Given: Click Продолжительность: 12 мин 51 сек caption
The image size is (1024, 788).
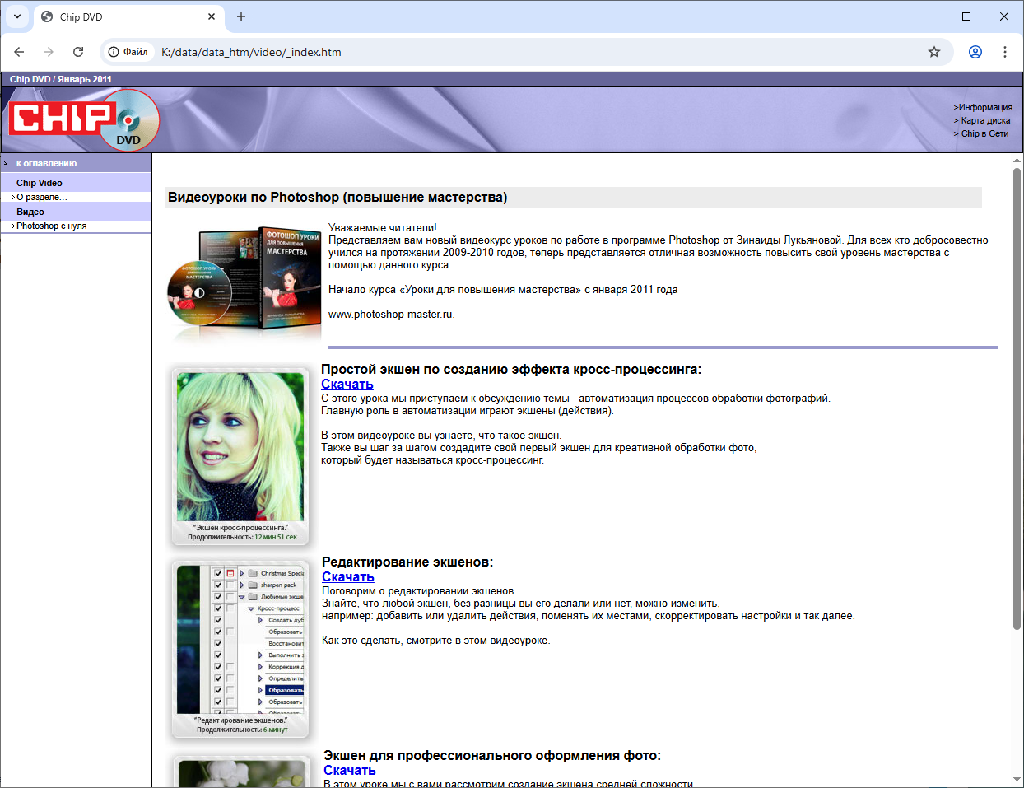Looking at the screenshot, I should (242, 537).
